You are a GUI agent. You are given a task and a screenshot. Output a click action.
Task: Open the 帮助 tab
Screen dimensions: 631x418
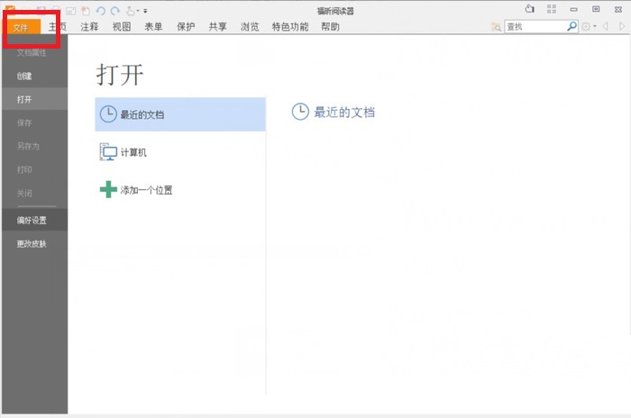[x=331, y=27]
